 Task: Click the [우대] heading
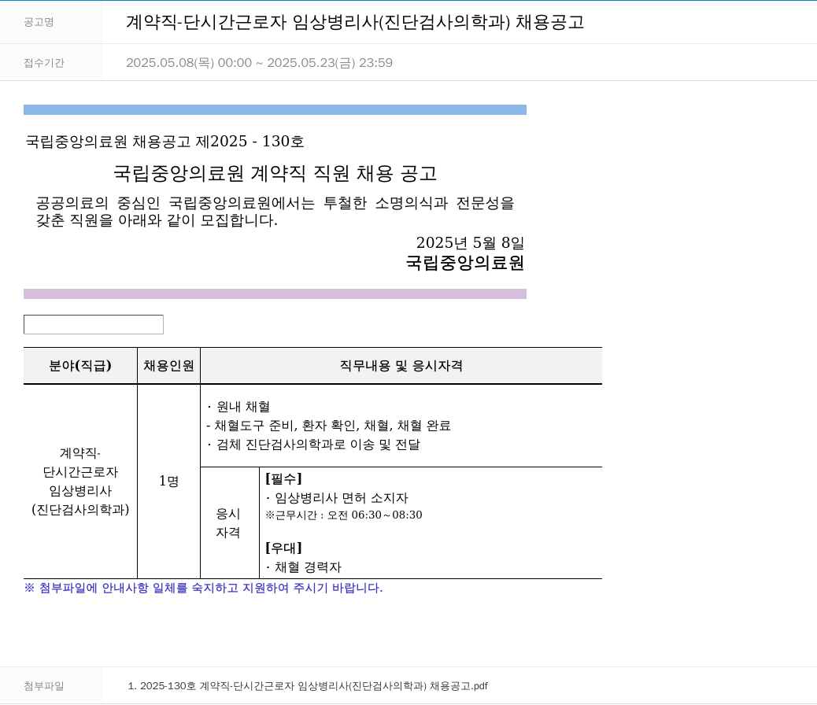click(x=283, y=548)
